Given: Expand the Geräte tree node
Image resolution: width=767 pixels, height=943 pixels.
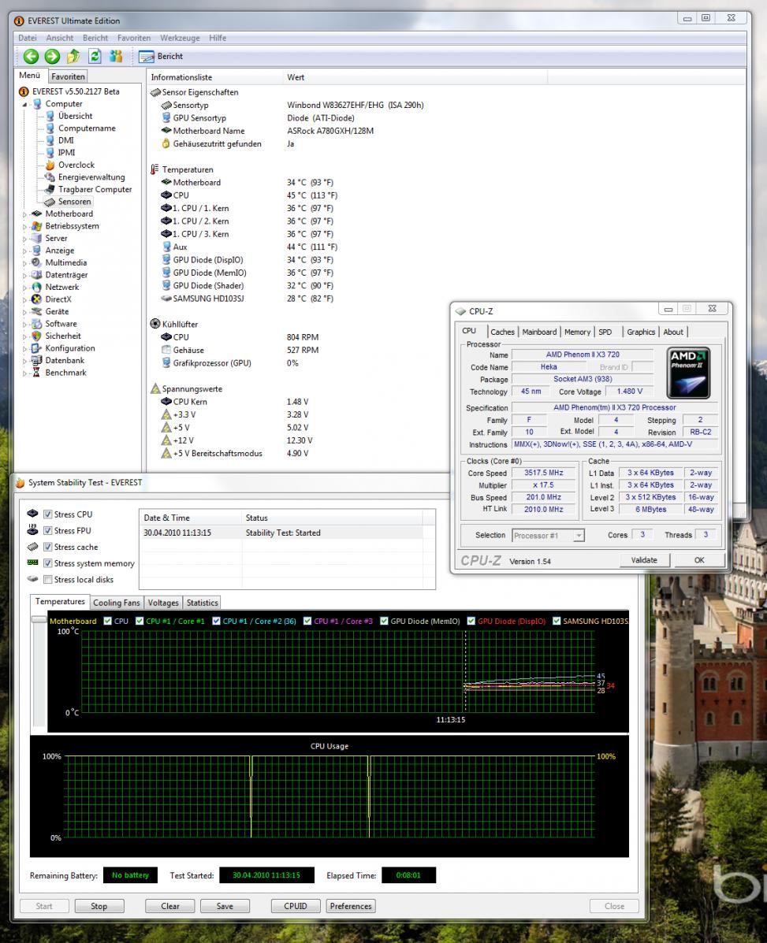Looking at the screenshot, I should pyautogui.click(x=24, y=312).
